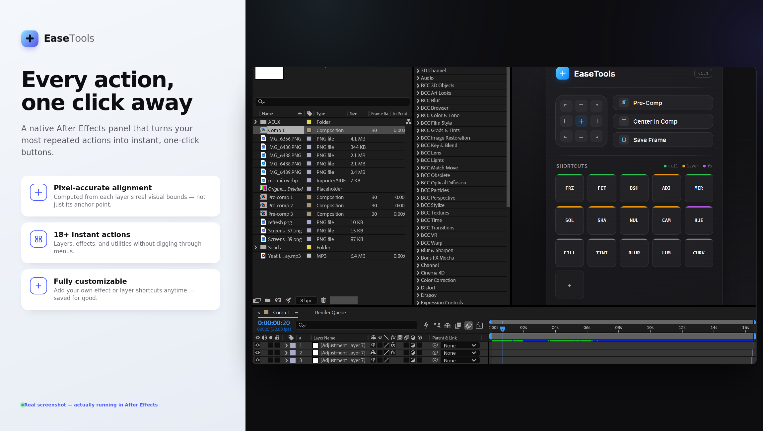763x431 pixels.
Task: Toggle adjustment layer switch on layer 1
Action: 413,345
